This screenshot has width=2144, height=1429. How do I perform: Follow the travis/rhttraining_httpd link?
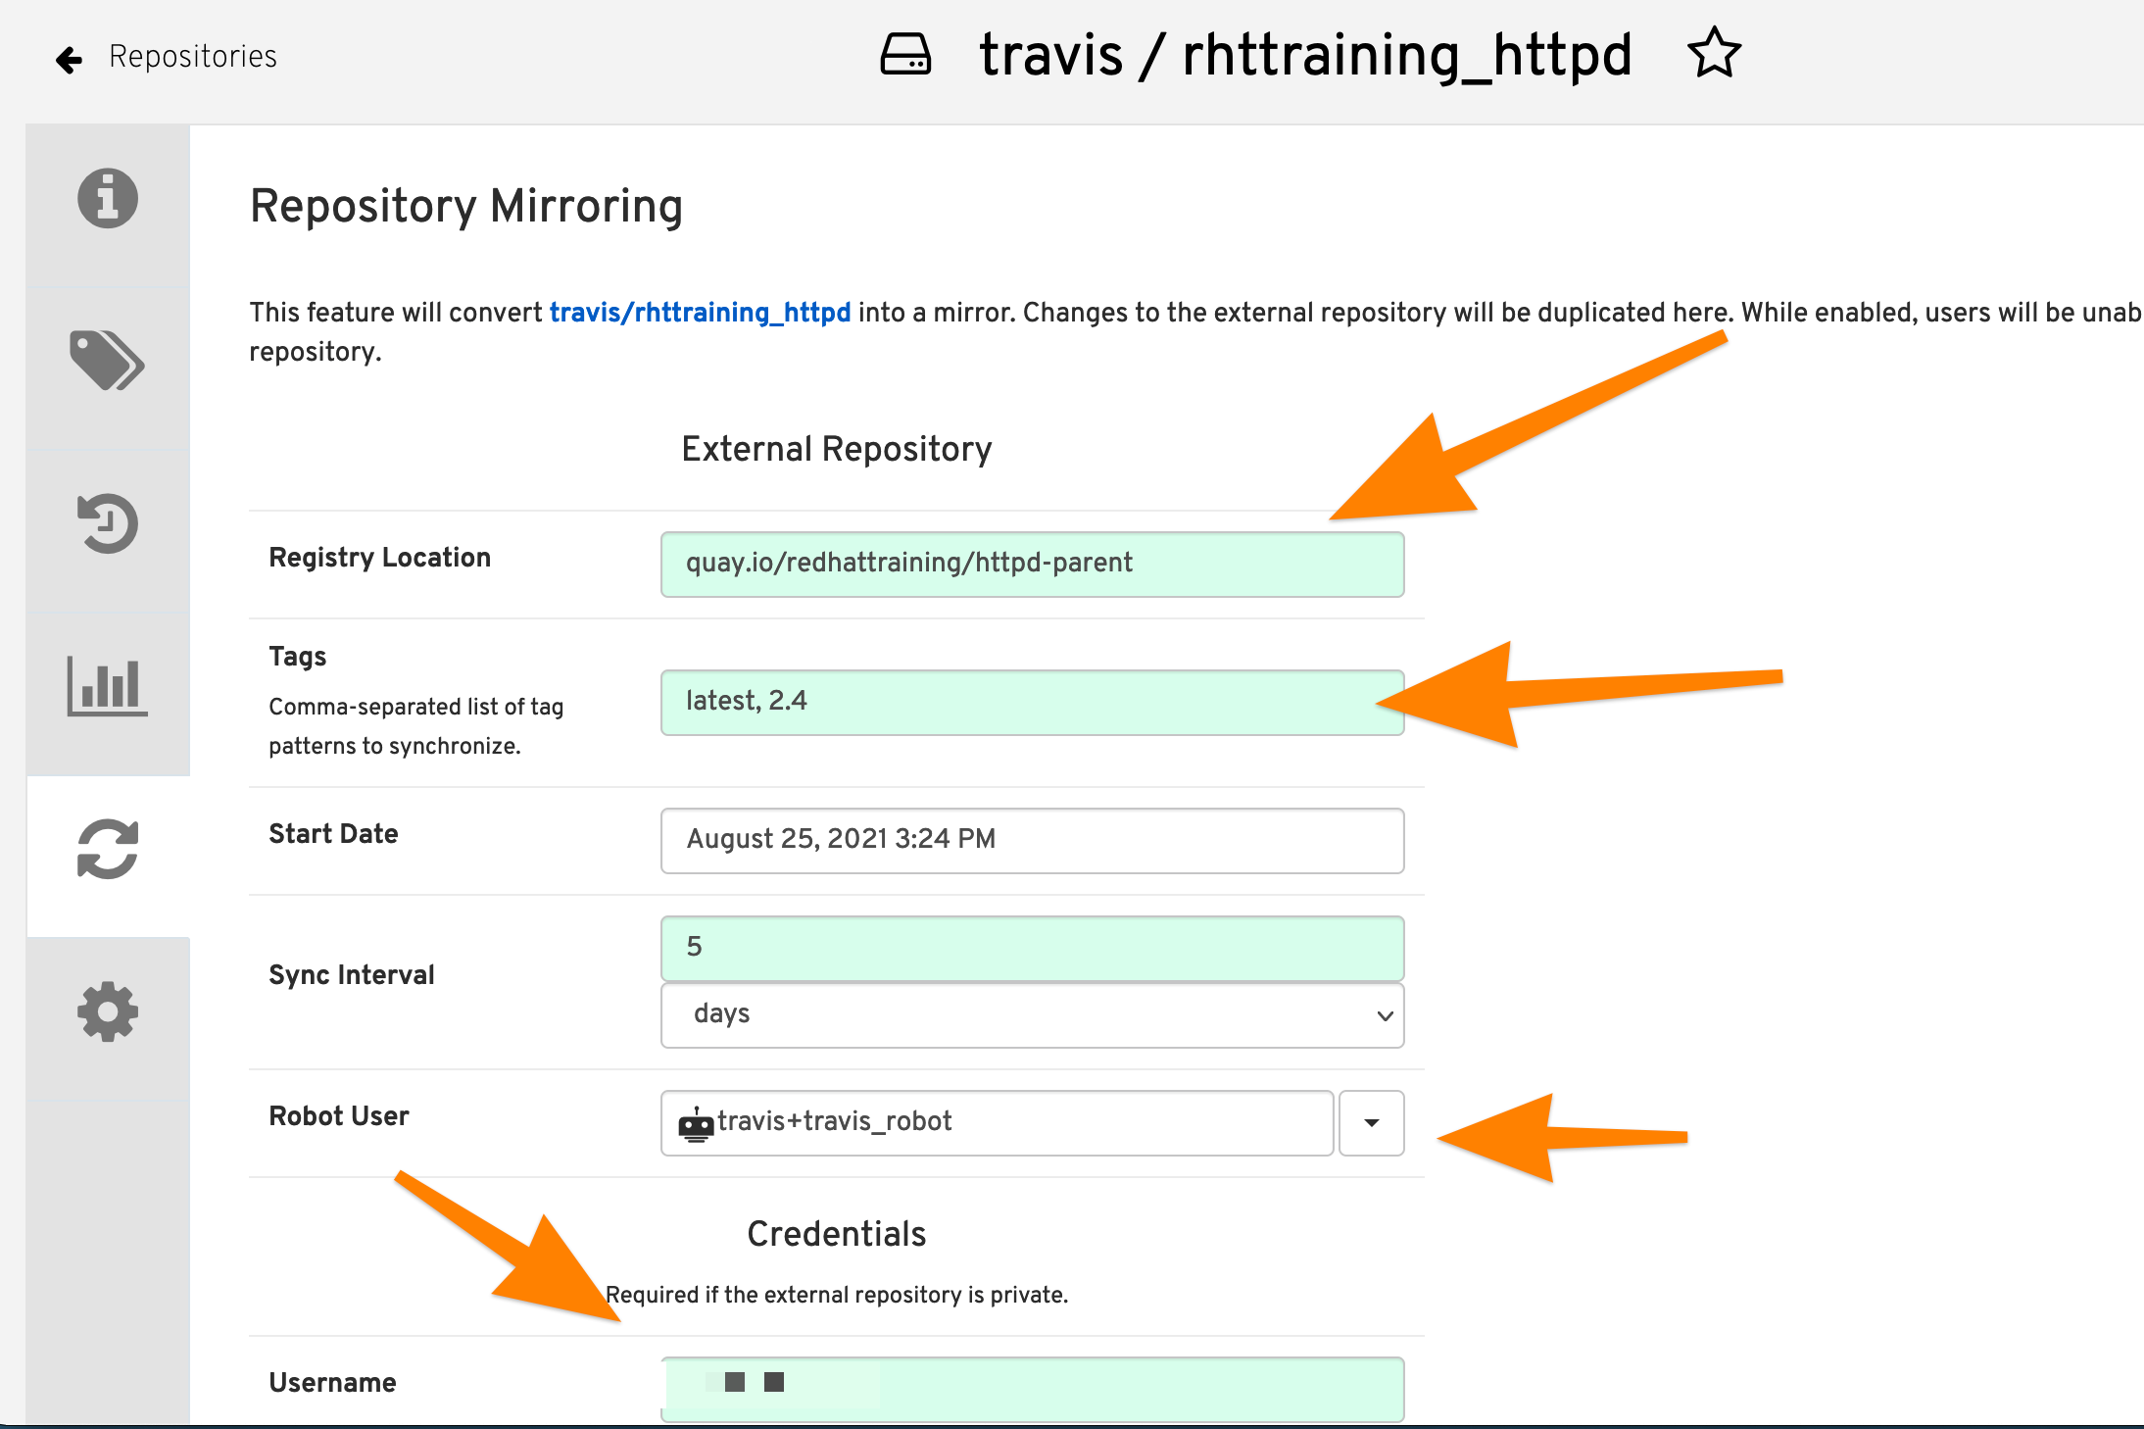(x=700, y=312)
